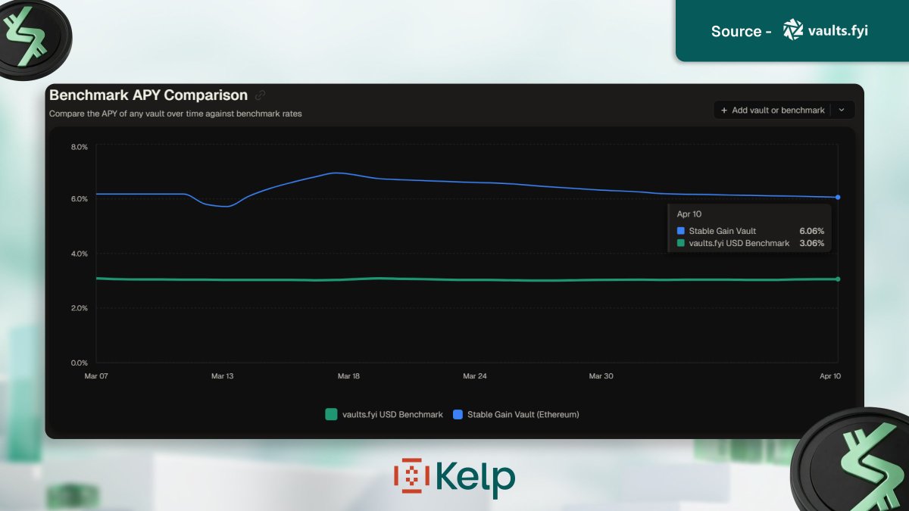Click the Kelp logo at the bottom
Image resolution: width=909 pixels, height=511 pixels.
point(454,477)
